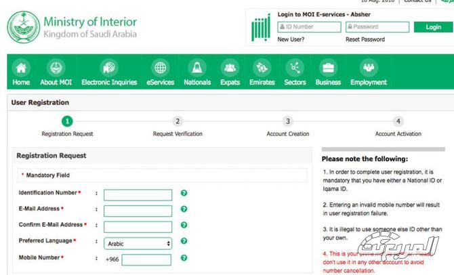Select the Emirates navigation icon

262,68
